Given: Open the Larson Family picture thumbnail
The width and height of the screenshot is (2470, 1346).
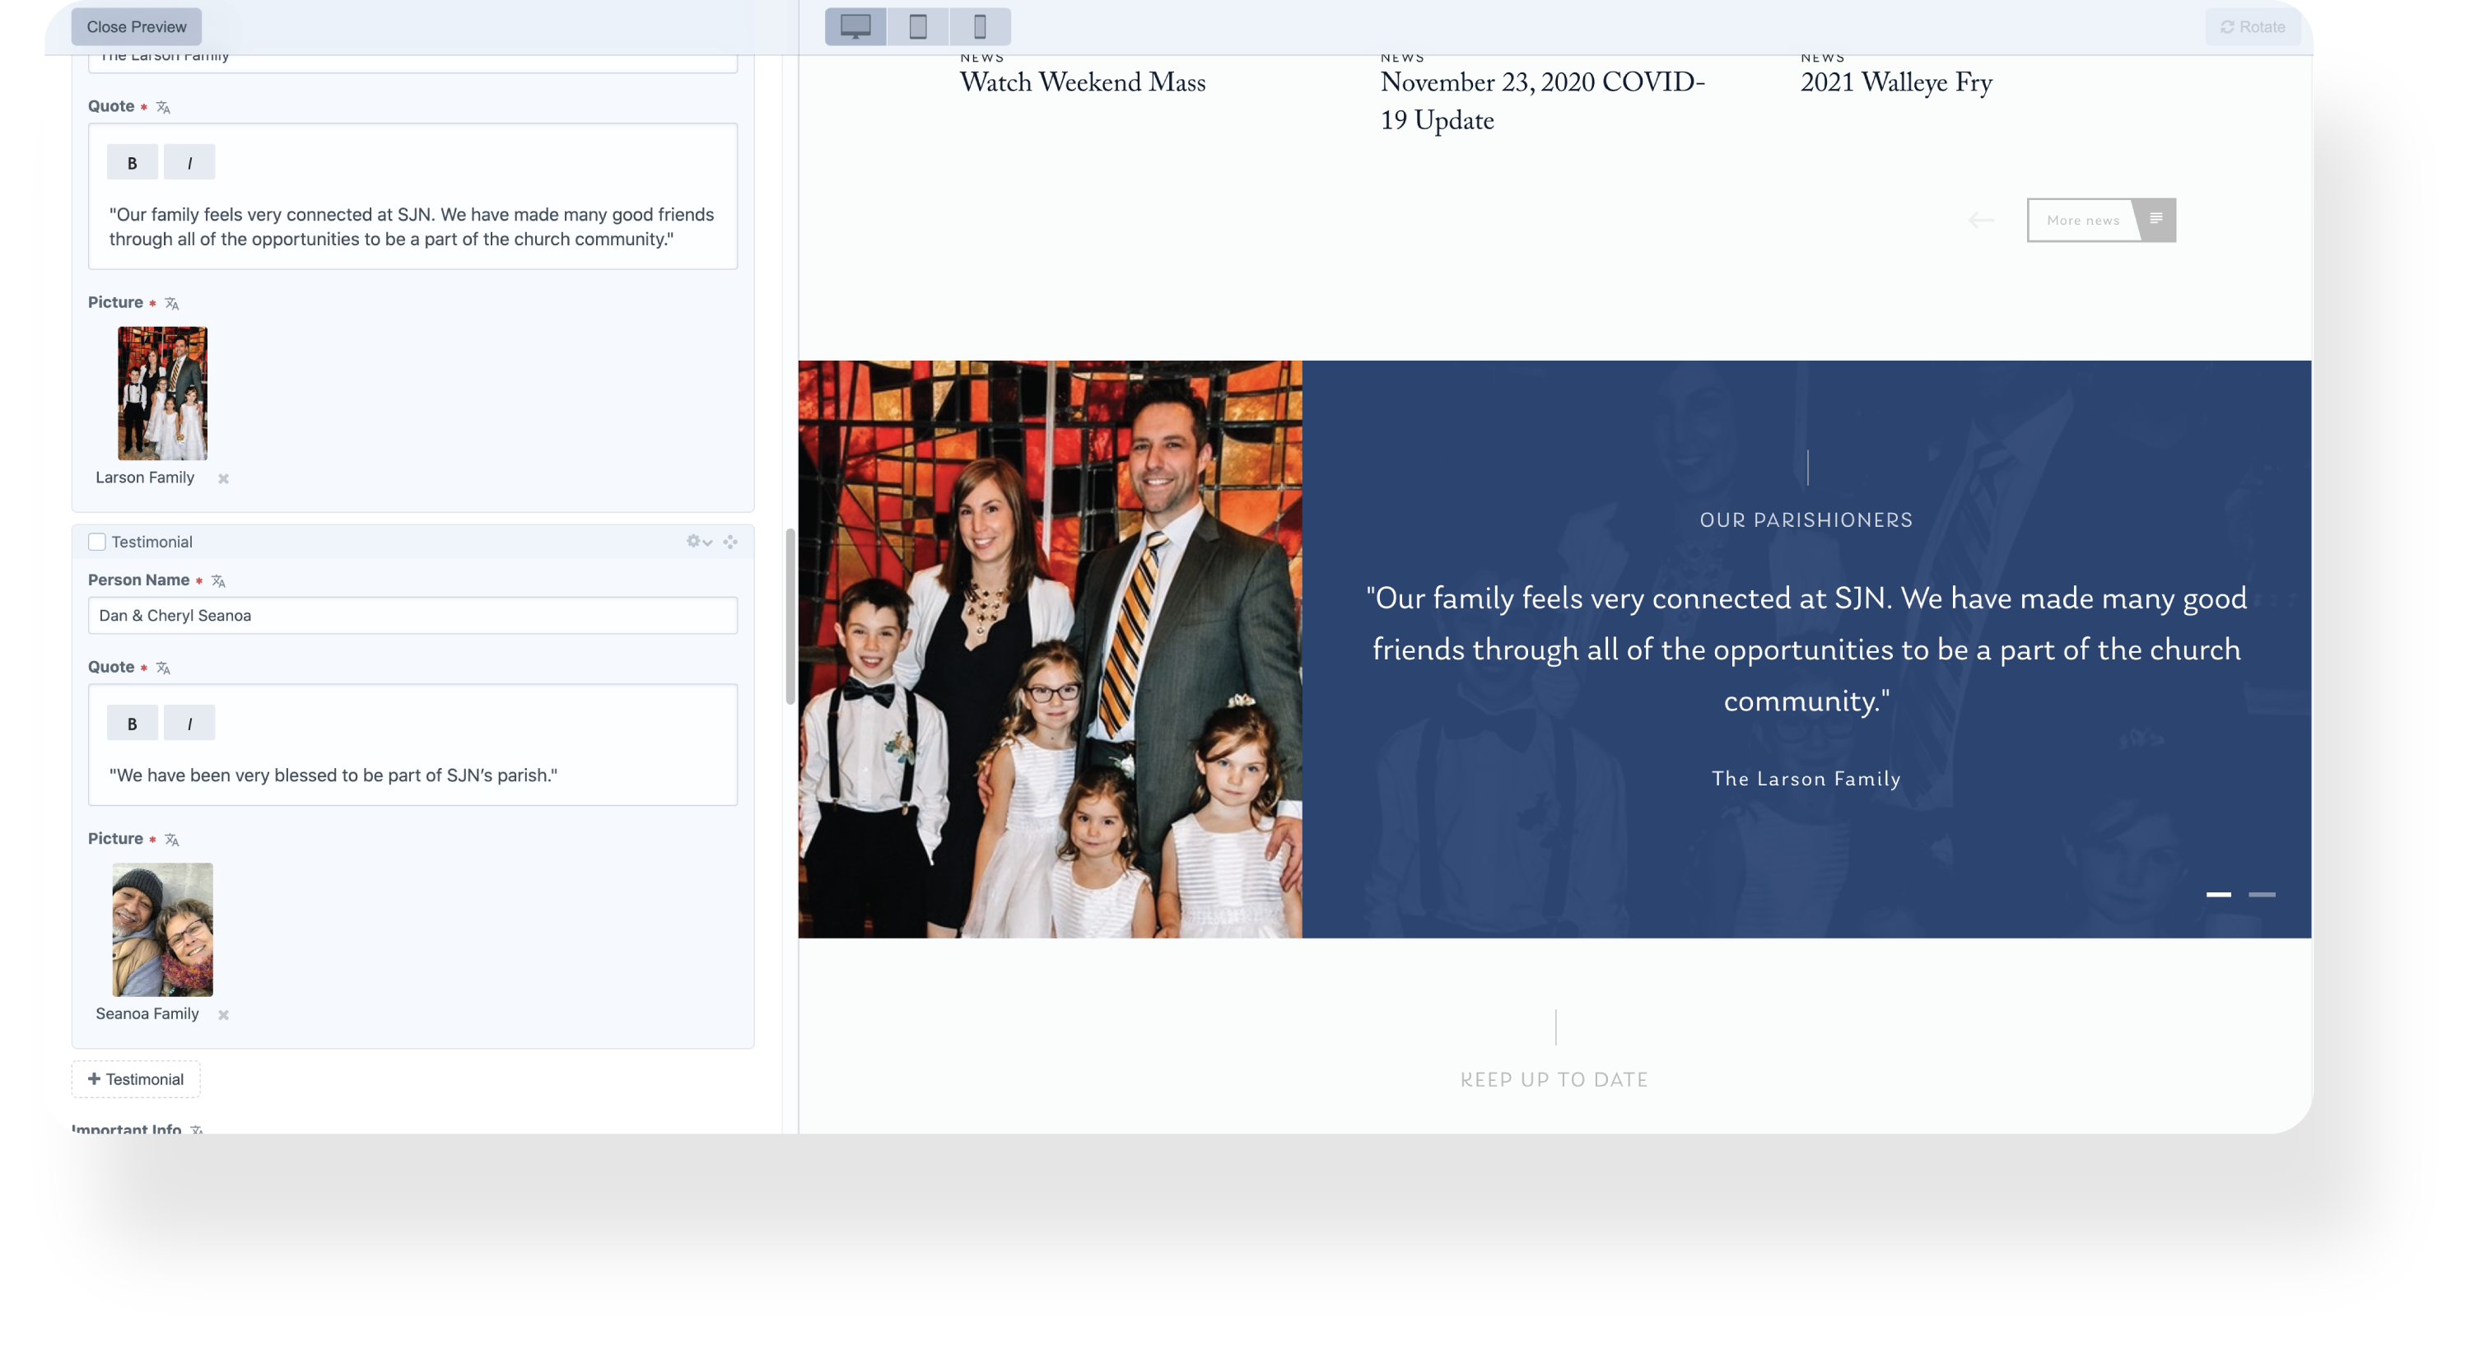Looking at the screenshot, I should (x=162, y=393).
